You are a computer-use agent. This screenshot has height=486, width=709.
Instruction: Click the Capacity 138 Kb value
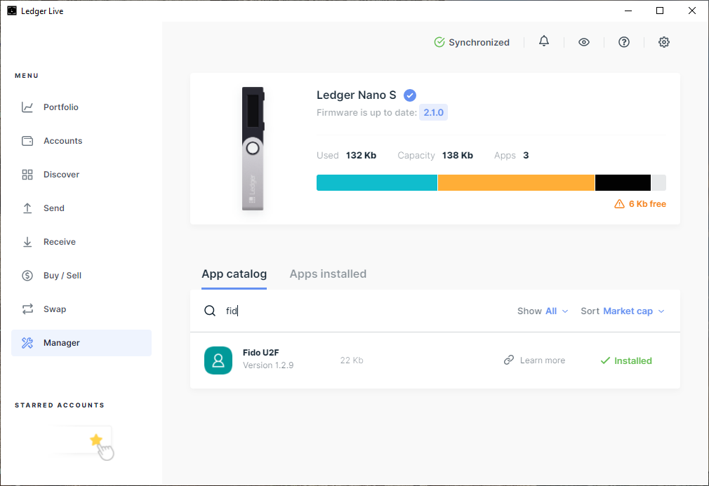458,156
